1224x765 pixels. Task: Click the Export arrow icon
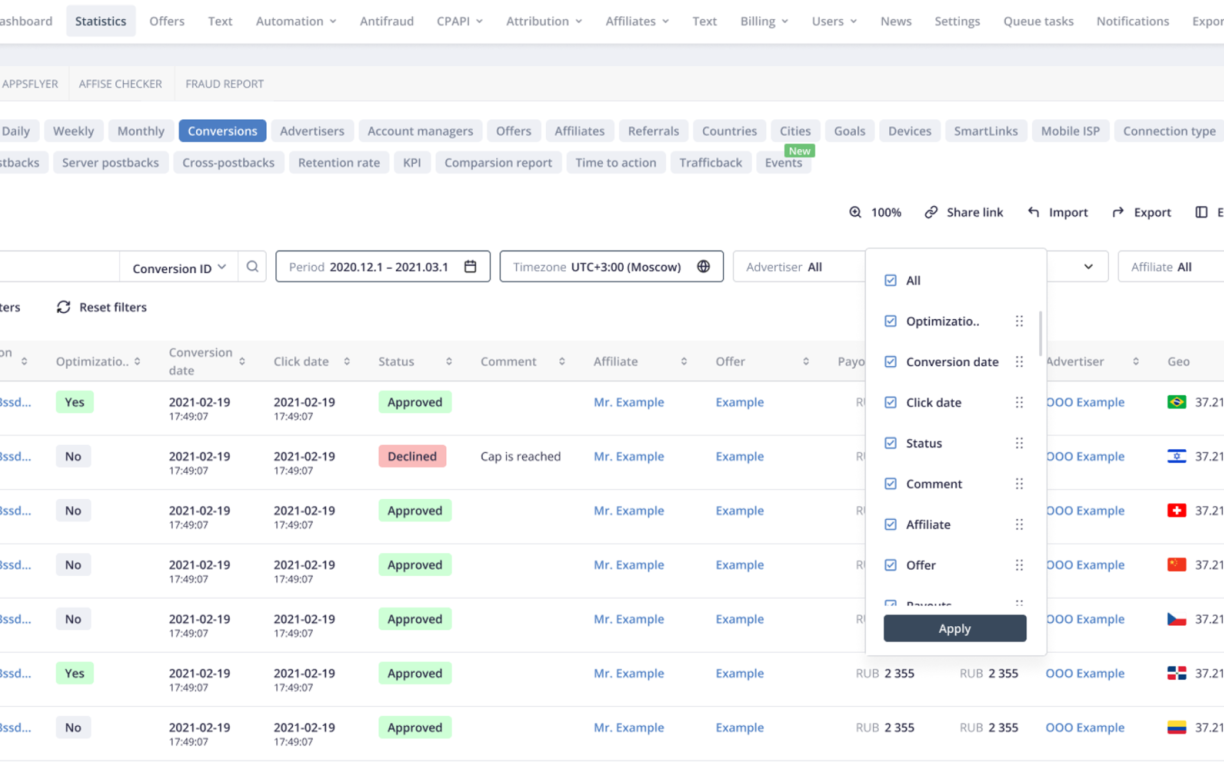click(1118, 212)
